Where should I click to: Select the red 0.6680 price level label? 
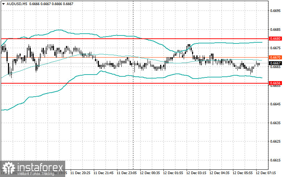pyautogui.click(x=275, y=39)
